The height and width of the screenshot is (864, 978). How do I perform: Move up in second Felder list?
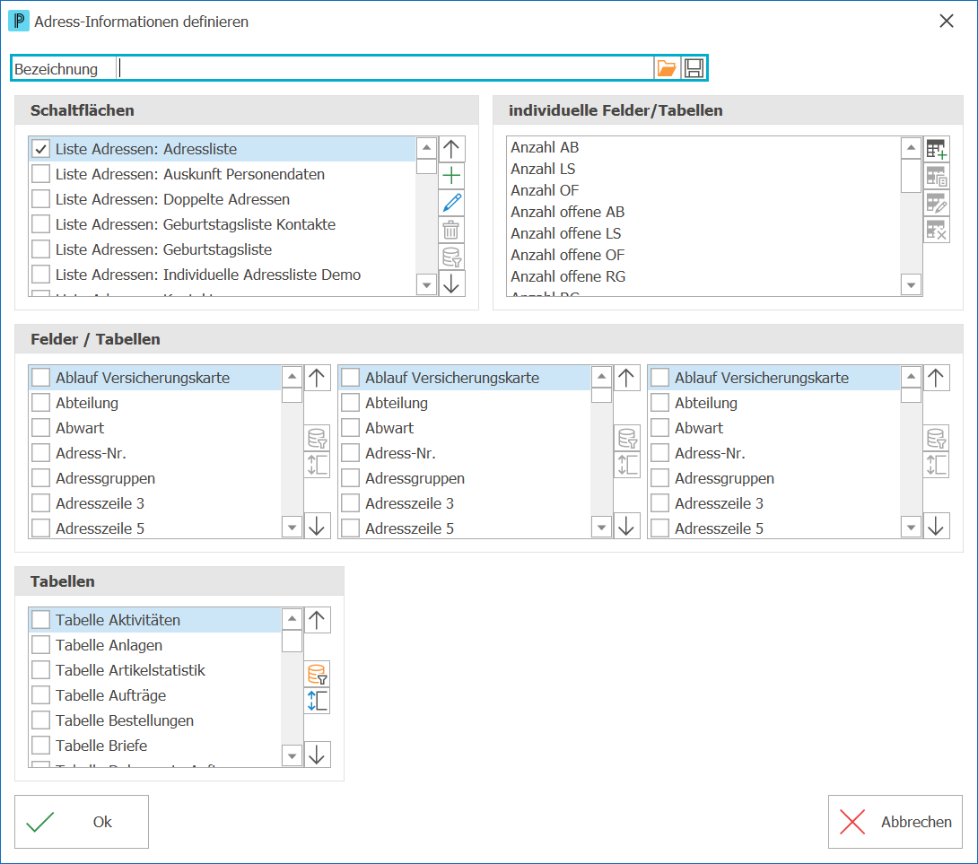626,378
